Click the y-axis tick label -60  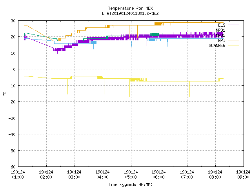[x=12, y=167]
